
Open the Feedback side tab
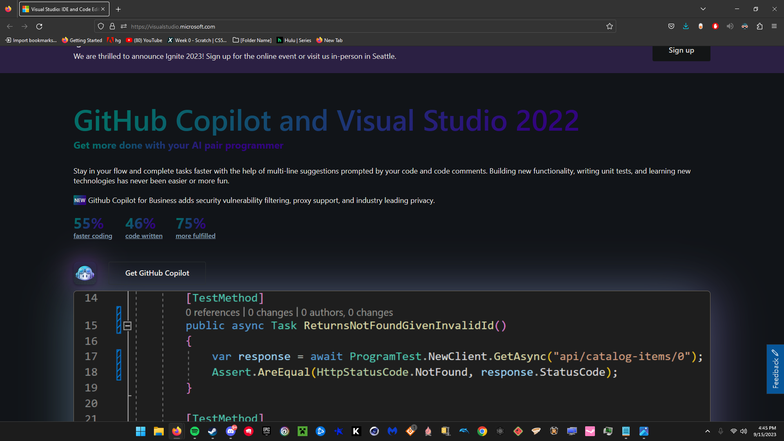(x=775, y=369)
